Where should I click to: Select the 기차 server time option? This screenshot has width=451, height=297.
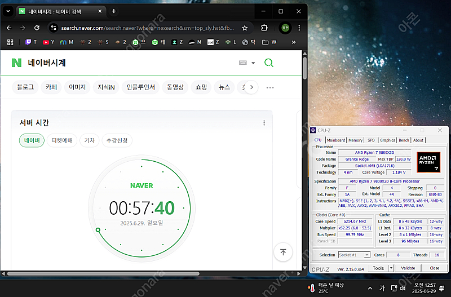click(90, 140)
